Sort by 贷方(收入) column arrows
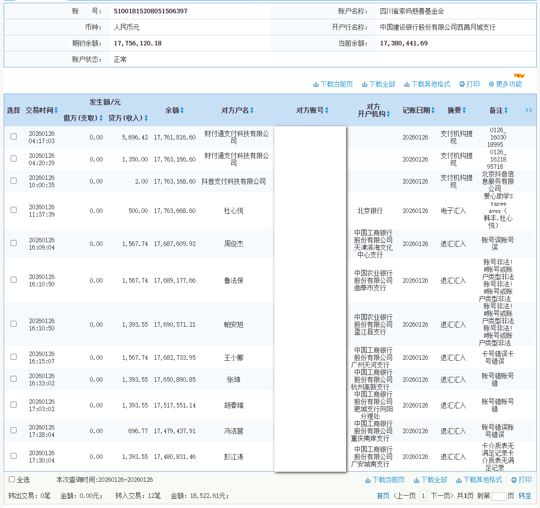This screenshot has height=508, width=540. (x=146, y=118)
